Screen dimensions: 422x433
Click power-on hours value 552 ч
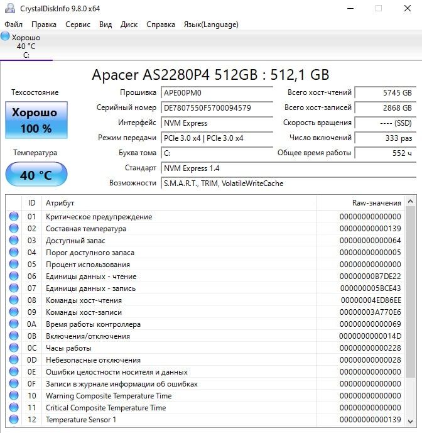pyautogui.click(x=386, y=153)
